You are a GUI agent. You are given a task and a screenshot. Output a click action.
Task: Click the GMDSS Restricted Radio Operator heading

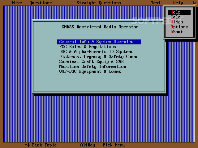pos(100,27)
